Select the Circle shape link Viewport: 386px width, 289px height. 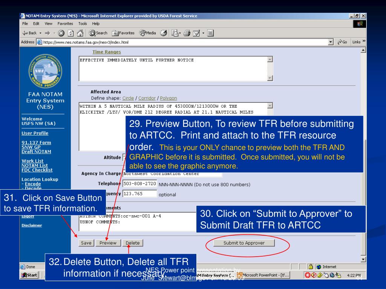tap(128, 98)
